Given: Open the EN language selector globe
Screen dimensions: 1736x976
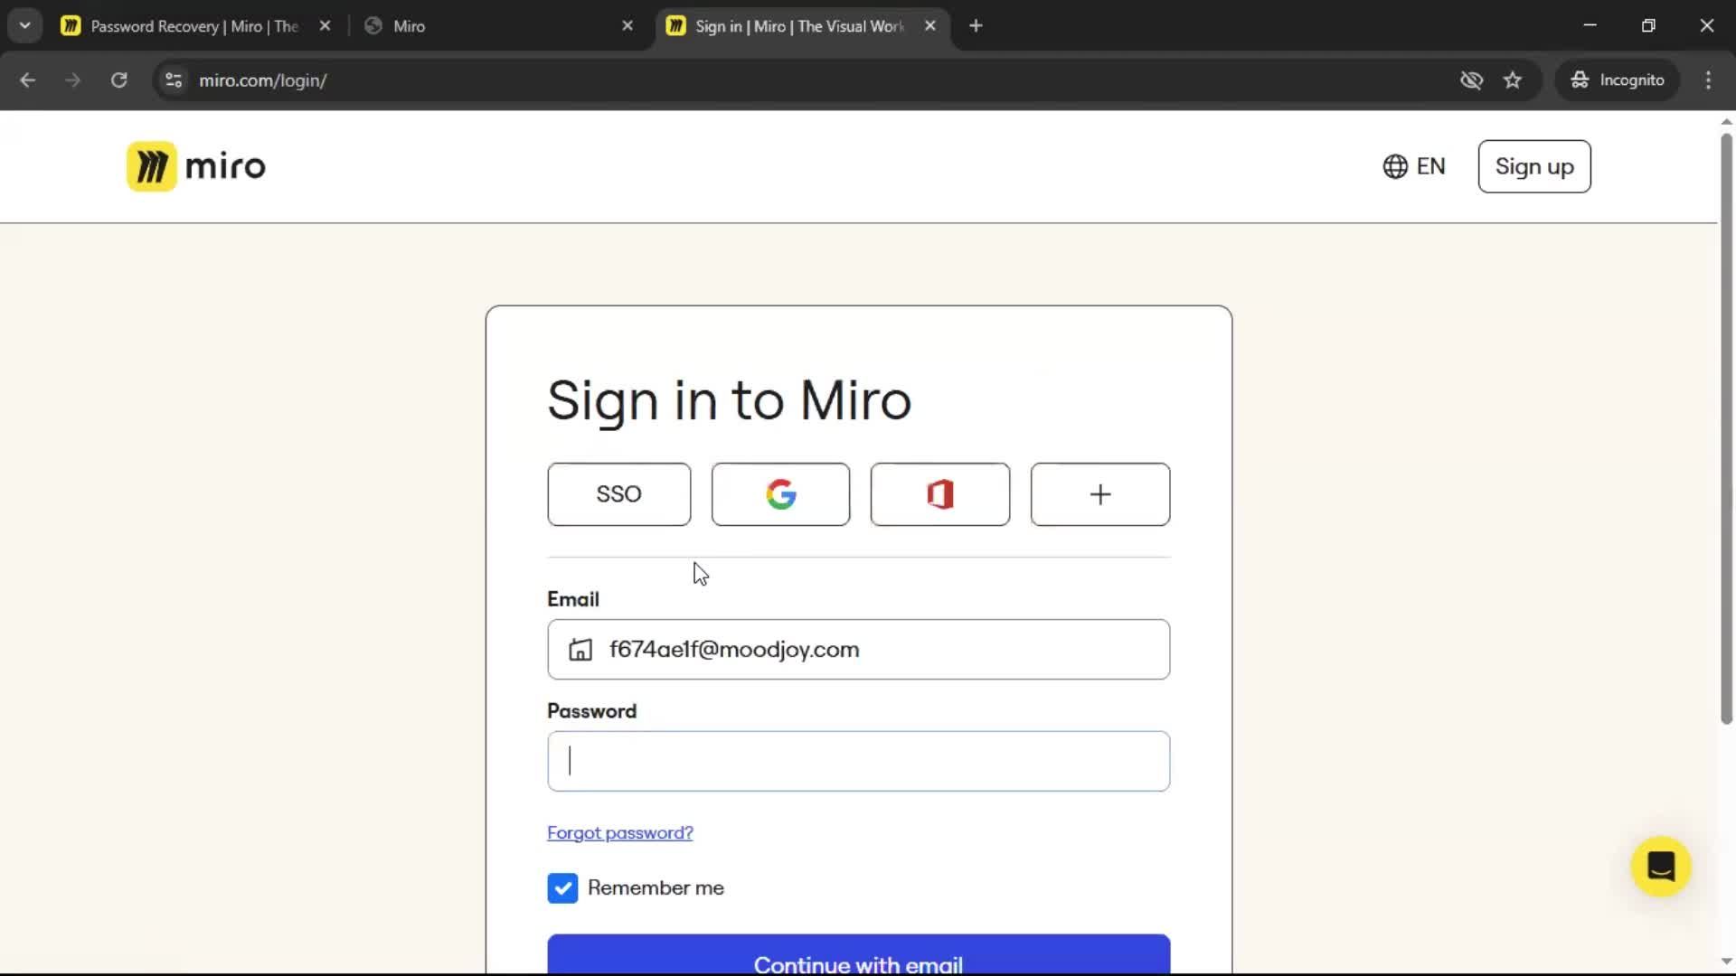Looking at the screenshot, I should (1414, 166).
